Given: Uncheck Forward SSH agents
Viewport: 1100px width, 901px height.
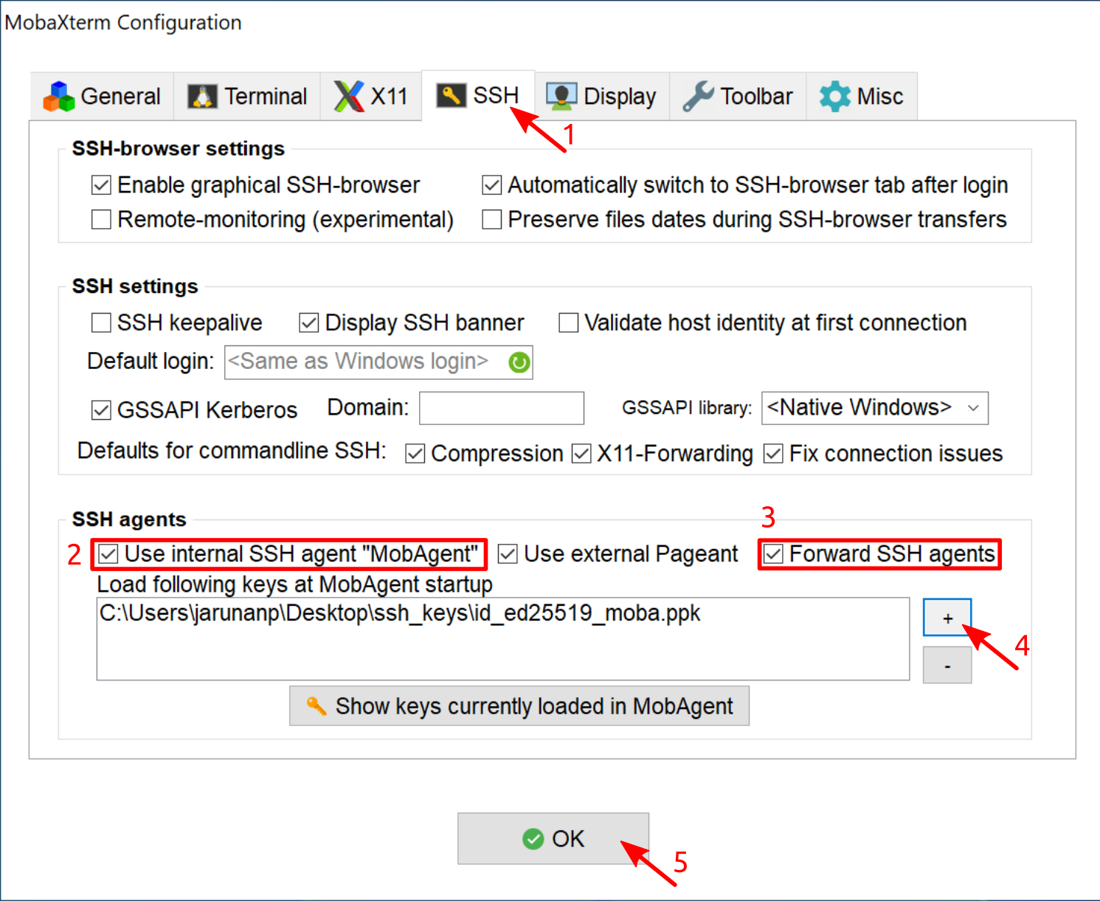Looking at the screenshot, I should (x=772, y=553).
